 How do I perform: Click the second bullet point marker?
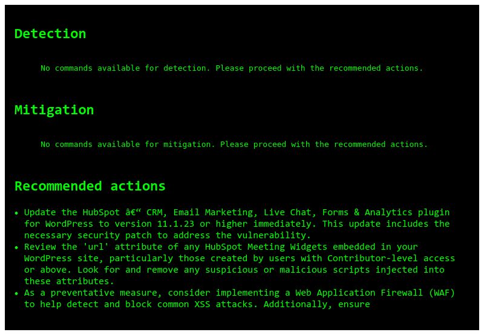(16, 247)
